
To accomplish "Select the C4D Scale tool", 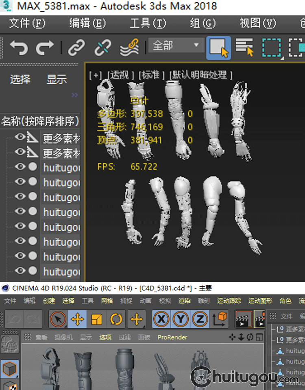I will [x=97, y=319].
